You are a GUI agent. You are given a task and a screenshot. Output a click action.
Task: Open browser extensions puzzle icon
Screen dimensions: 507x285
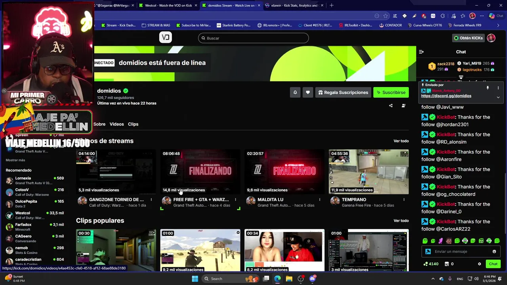pos(442,16)
